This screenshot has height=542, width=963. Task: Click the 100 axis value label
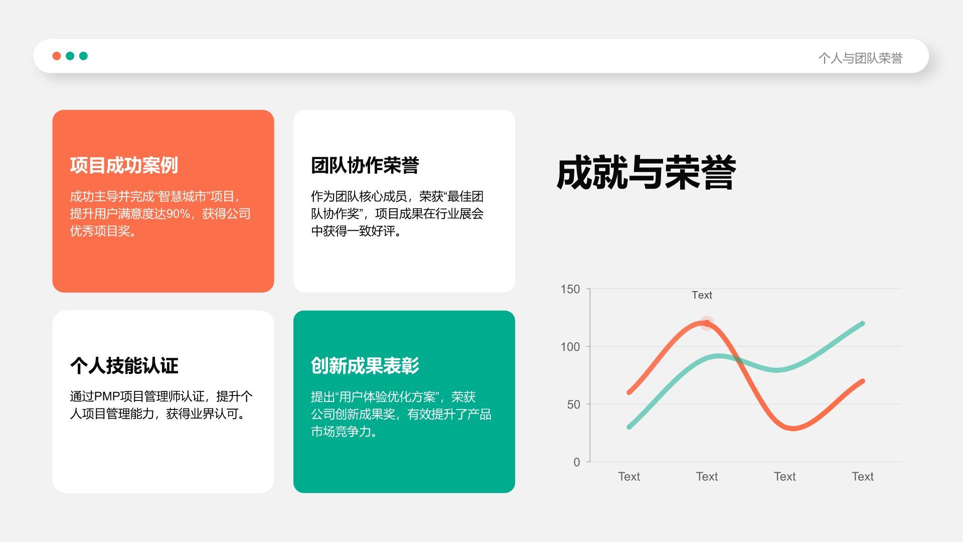570,347
